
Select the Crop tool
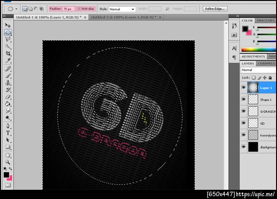click(x=8, y=53)
